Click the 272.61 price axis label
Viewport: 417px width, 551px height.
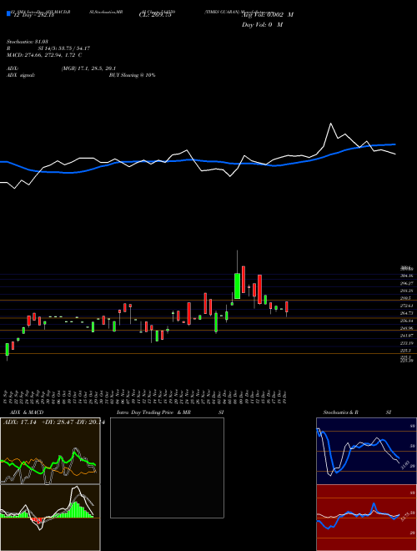tap(407, 306)
